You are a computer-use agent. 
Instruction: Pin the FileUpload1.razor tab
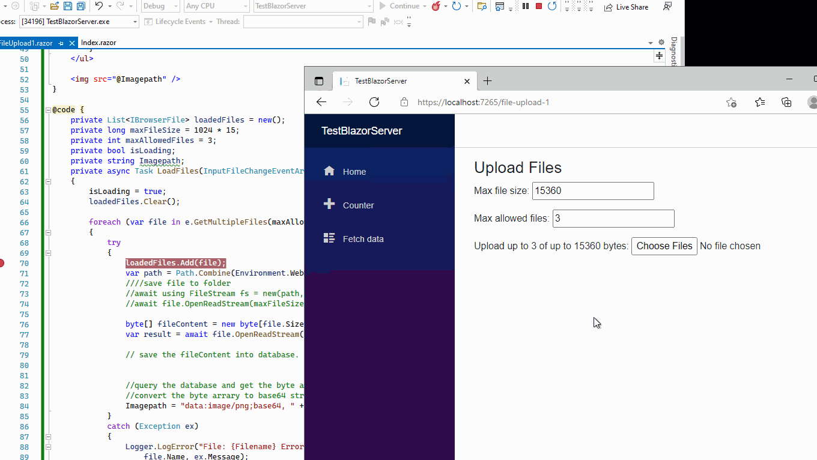tap(61, 43)
